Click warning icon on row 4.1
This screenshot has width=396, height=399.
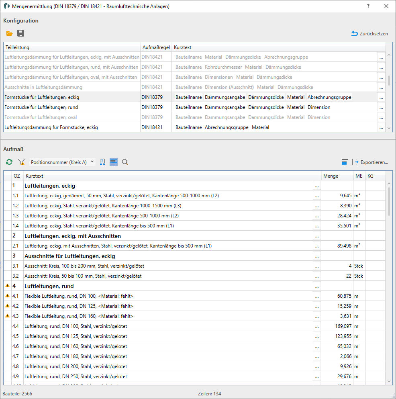(7, 296)
